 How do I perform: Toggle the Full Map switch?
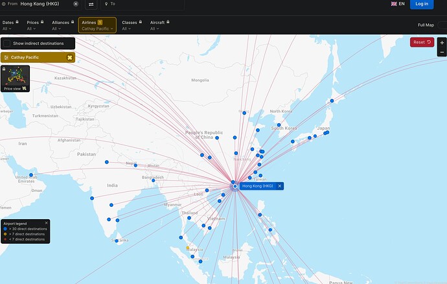(x=442, y=25)
